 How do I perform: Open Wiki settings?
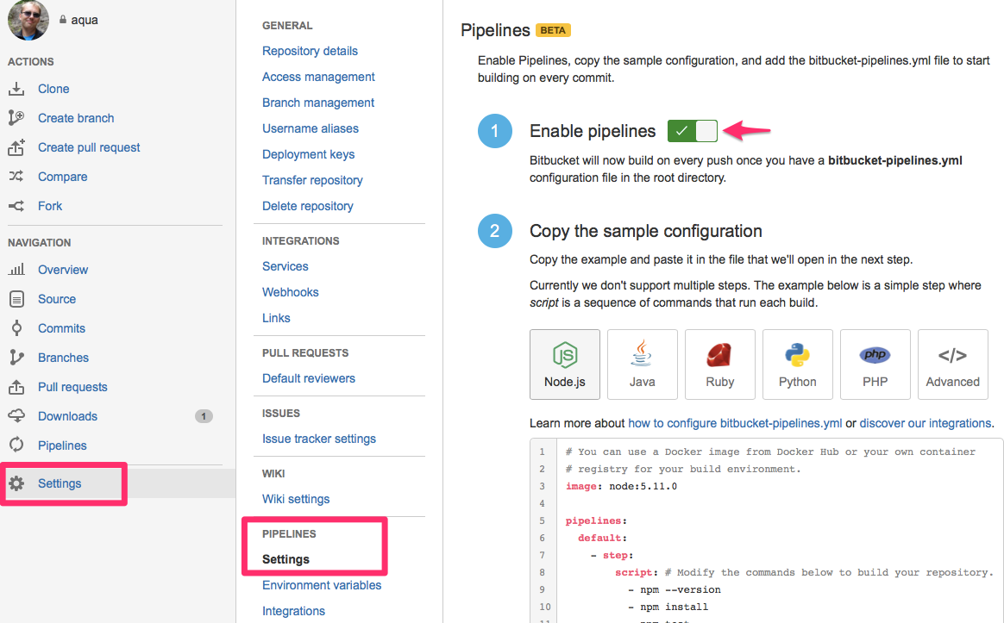click(296, 499)
